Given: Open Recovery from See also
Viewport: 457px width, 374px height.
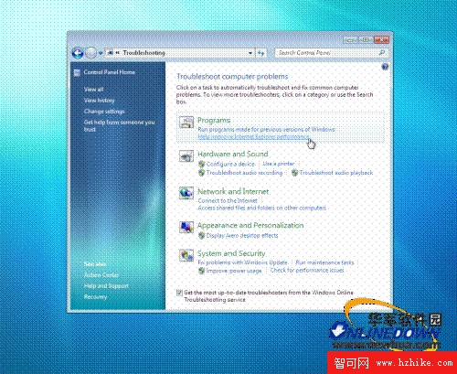Looking at the screenshot, I should 95,297.
